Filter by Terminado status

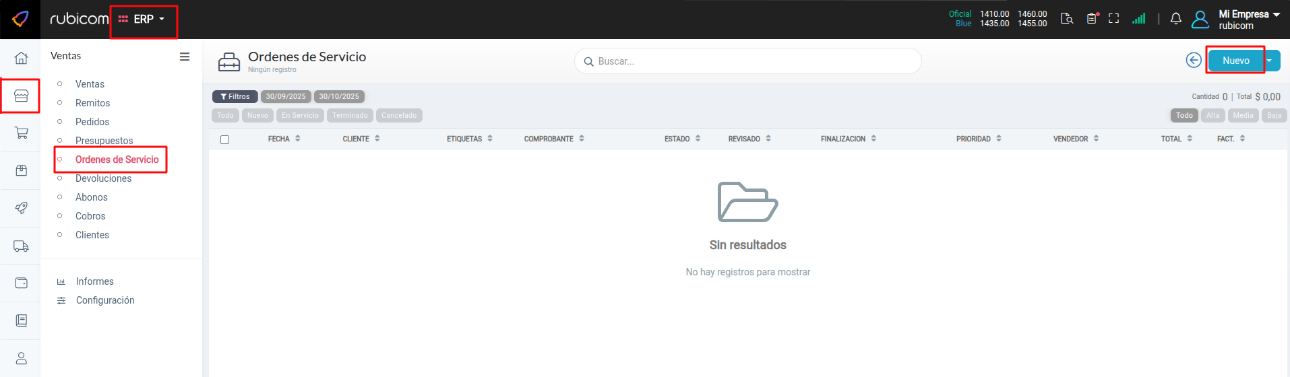point(350,116)
